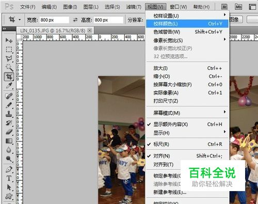Choose 打印尺寸(Z)
This screenshot has width=258, height=204.
[187, 101]
